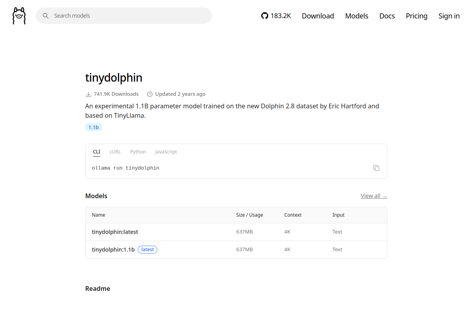Click 637MB in the tinydolphin:1.1b row
472x314 pixels.
pyautogui.click(x=244, y=250)
